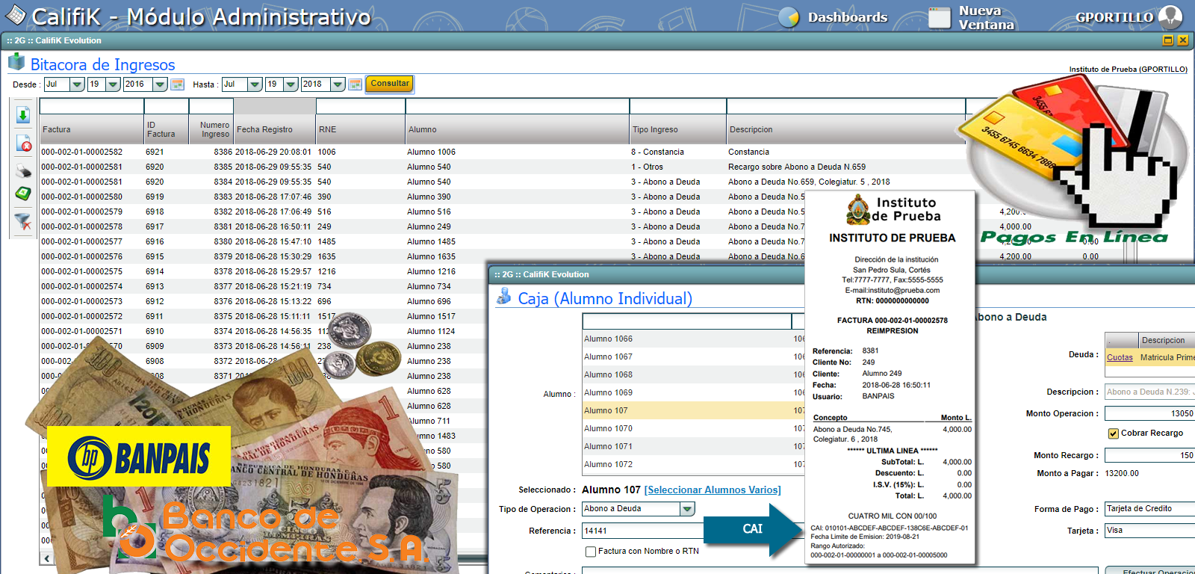Click the Caja Descripcion field Abono a Deuda
Viewport: 1195px width, 574px height.
point(1149,392)
